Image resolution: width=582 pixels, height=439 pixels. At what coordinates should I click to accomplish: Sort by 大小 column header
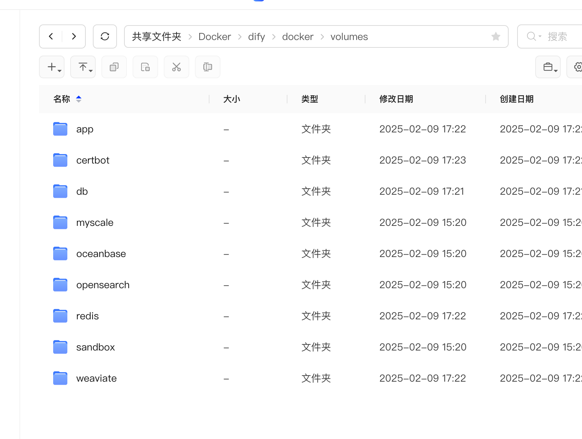[231, 99]
